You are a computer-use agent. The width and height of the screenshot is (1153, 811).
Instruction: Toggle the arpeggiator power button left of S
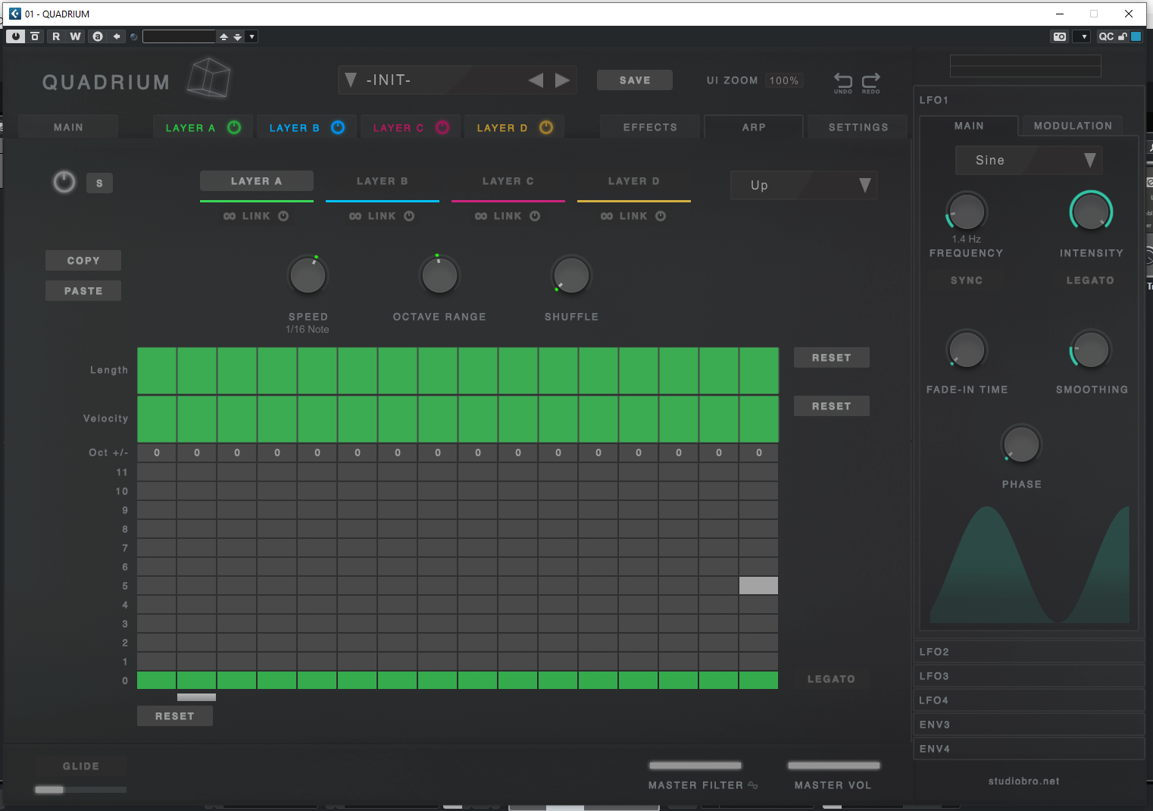[x=64, y=182]
